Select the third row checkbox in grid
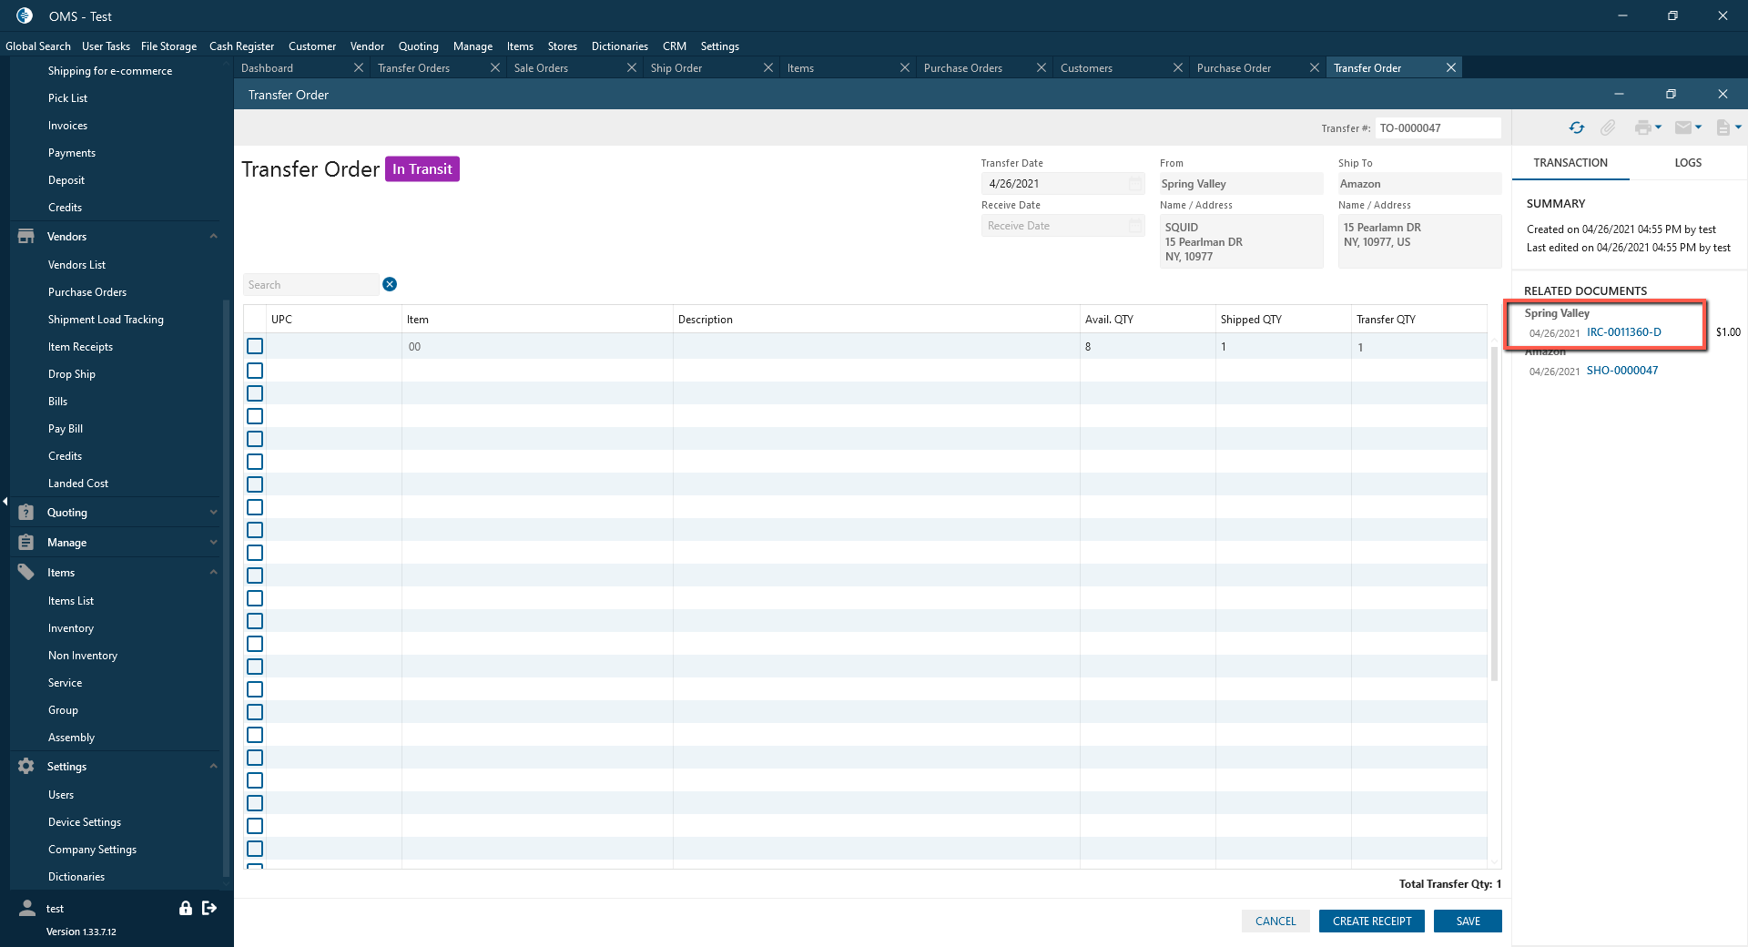Viewport: 1748px width, 947px height. (x=255, y=393)
